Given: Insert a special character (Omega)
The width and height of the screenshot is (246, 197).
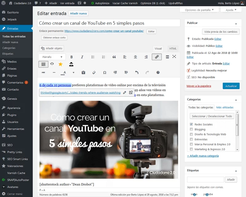Looking at the screenshot, I should click(105, 72).
